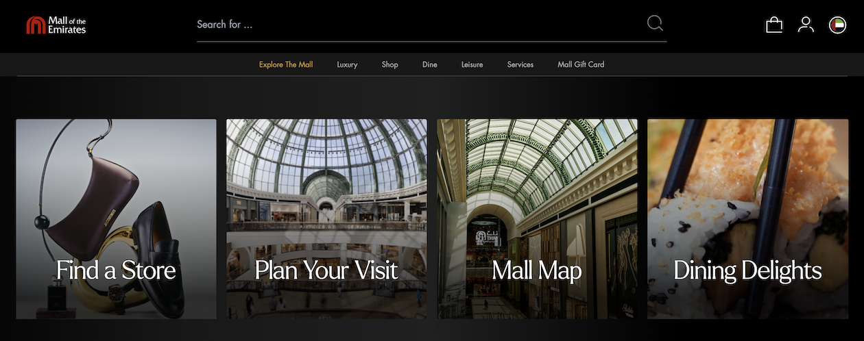Open the Services navigation item
This screenshot has height=341, width=864.
tap(520, 64)
